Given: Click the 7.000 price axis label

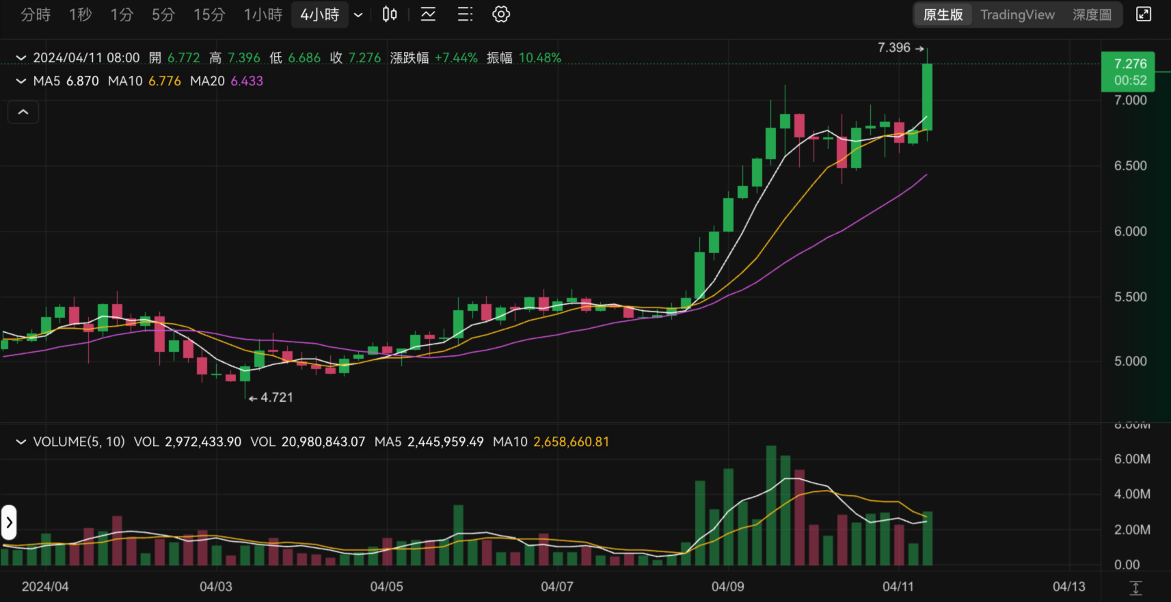Looking at the screenshot, I should [x=1131, y=100].
